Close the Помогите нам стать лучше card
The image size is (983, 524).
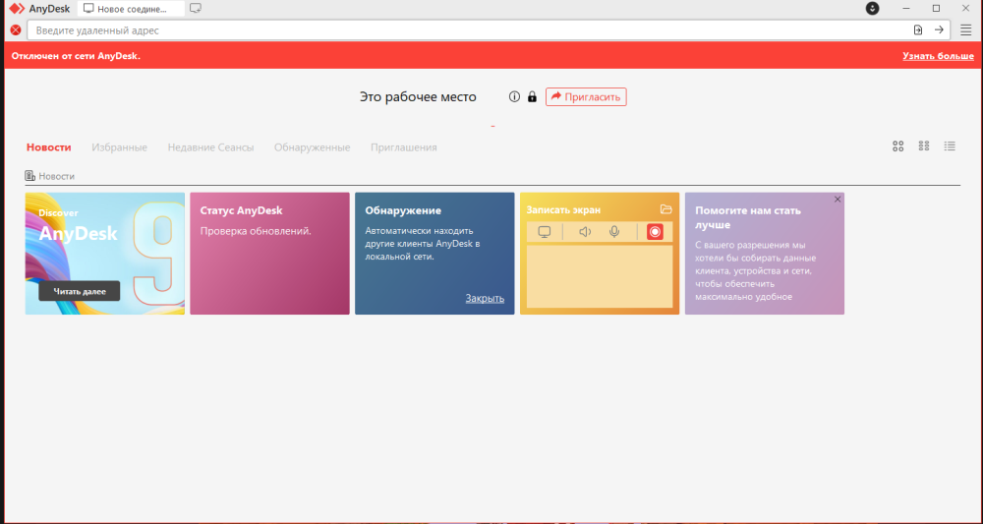click(838, 200)
